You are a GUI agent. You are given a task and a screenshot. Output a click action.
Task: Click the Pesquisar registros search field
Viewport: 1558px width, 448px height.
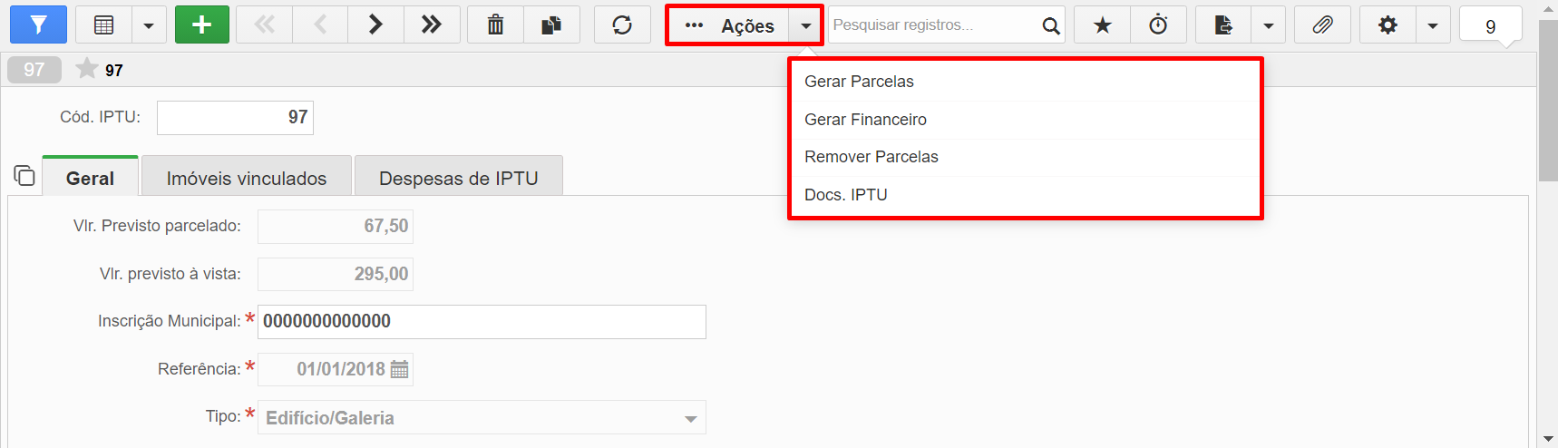(934, 24)
